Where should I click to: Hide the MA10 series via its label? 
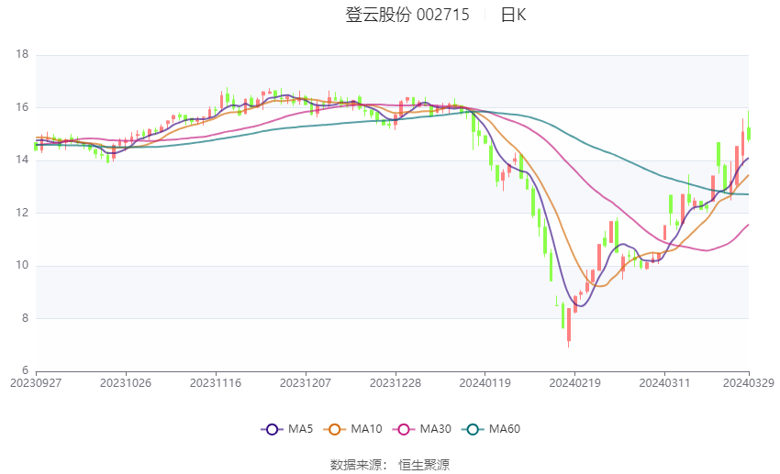point(367,429)
